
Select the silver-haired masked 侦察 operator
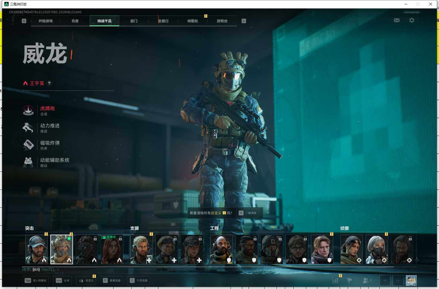[377, 249]
